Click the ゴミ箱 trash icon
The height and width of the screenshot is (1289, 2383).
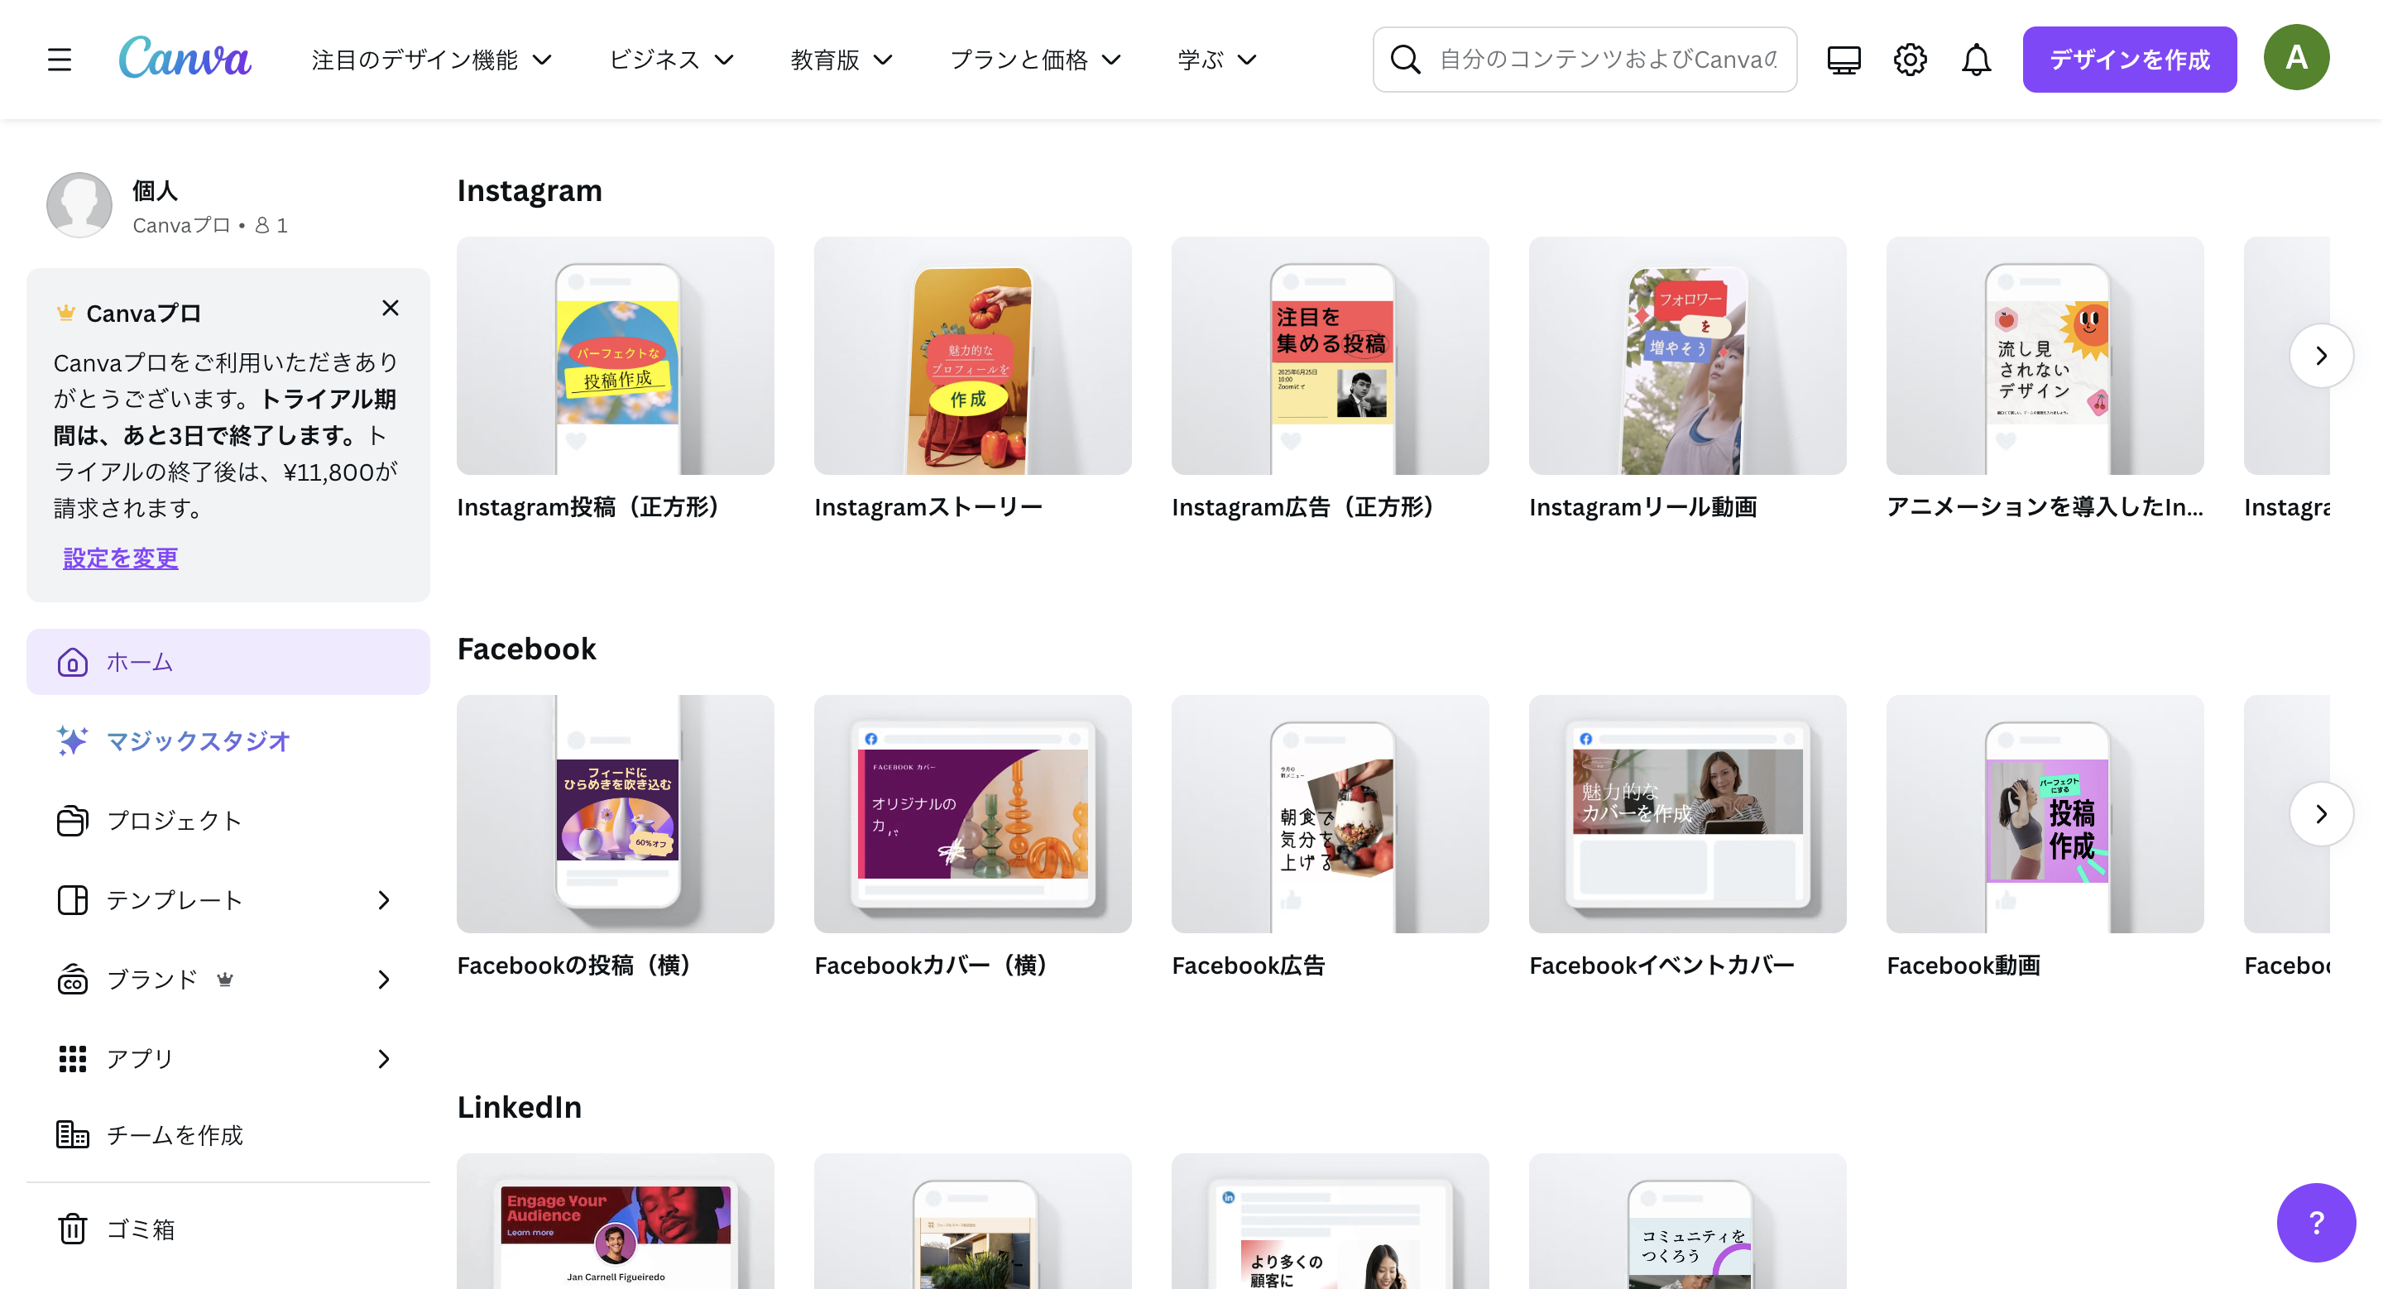[x=72, y=1229]
